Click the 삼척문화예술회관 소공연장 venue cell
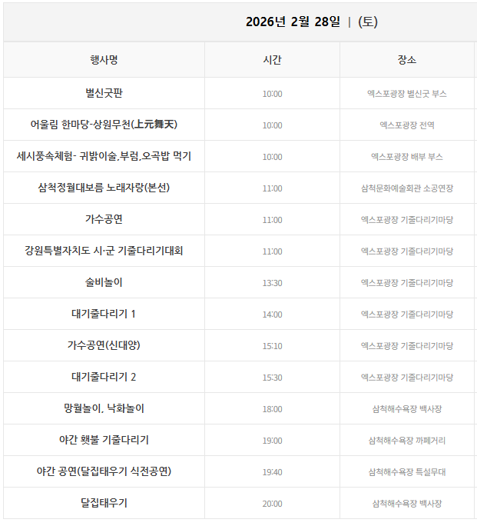This screenshot has width=477, height=526. 407,188
